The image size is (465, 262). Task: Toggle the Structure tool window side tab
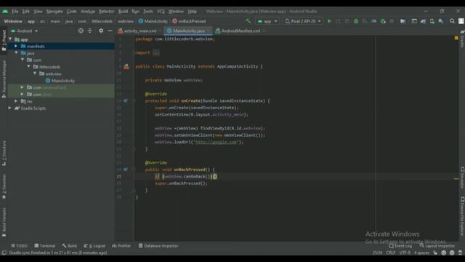[4, 153]
